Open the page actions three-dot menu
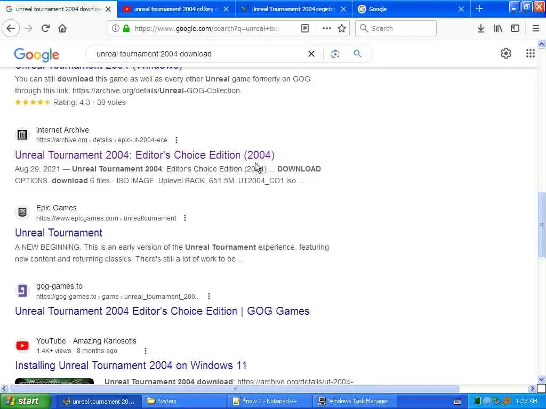Viewport: 546px width, 409px height. point(327,29)
